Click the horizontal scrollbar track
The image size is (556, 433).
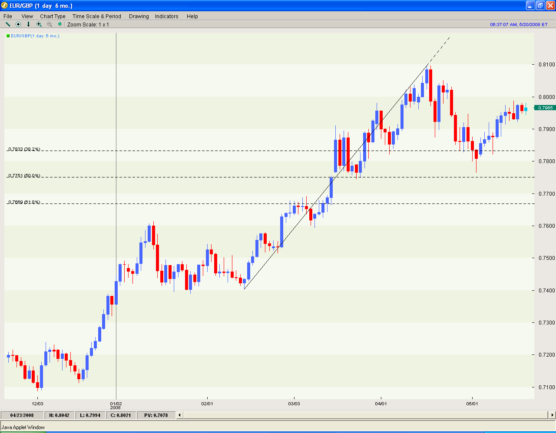[366, 415]
